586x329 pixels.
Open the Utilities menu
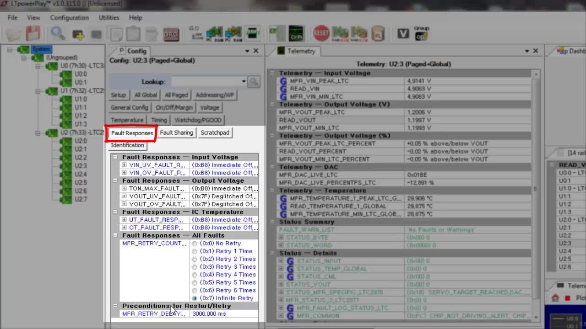click(109, 17)
